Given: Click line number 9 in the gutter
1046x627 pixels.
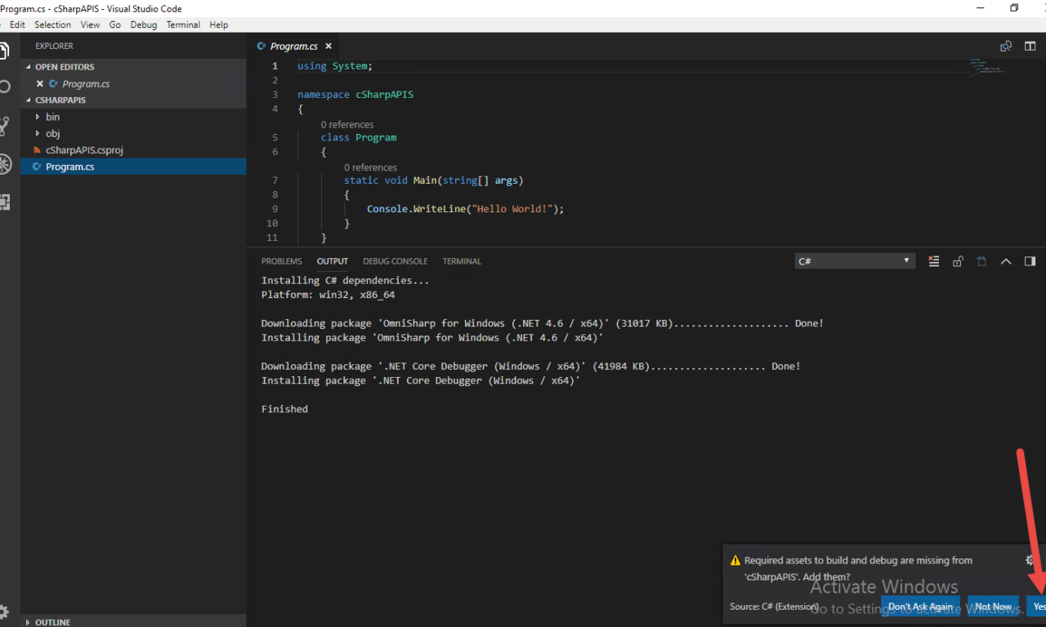Looking at the screenshot, I should (274, 209).
